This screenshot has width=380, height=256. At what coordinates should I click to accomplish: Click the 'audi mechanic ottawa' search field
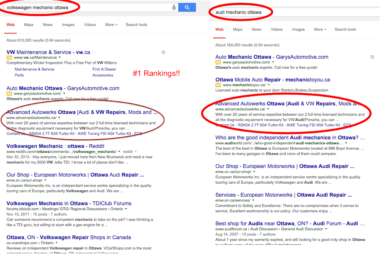[x=296, y=12]
